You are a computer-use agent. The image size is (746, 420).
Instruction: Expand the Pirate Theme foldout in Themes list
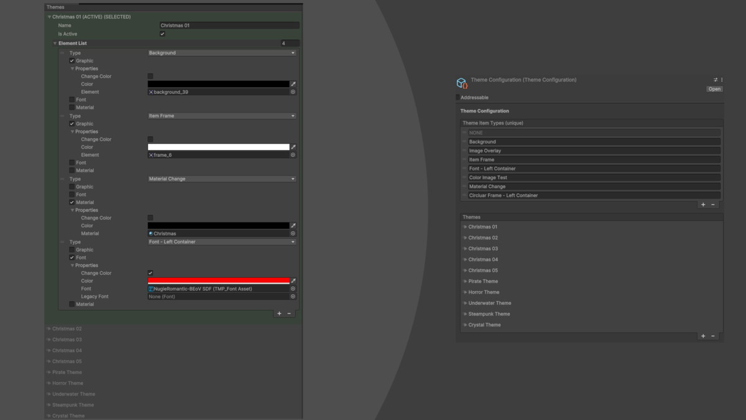(464, 281)
